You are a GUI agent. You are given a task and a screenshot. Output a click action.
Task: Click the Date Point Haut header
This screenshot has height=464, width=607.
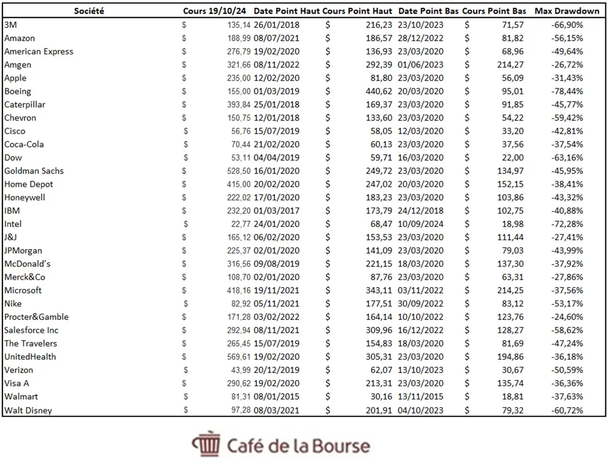[x=287, y=11]
